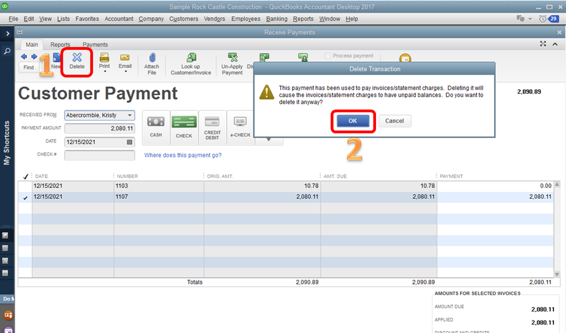Click Un-Apply Payment toolbar icon
This screenshot has height=333, width=566.
pos(233,58)
